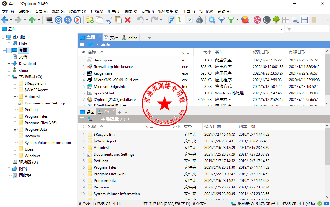Screen dimensions: 330x207
Task: Open the pie chart type stats icon
Action: click(x=245, y=20)
